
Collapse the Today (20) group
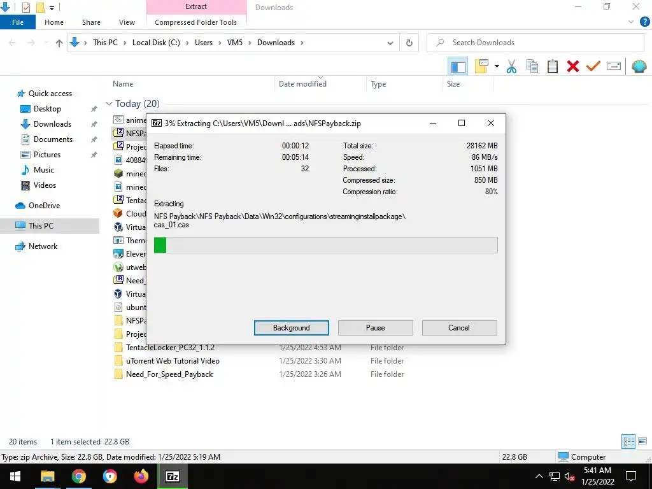(109, 104)
